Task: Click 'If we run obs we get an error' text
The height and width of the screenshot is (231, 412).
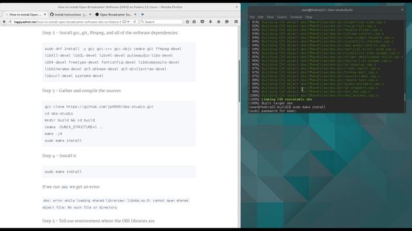Action: pos(71,187)
